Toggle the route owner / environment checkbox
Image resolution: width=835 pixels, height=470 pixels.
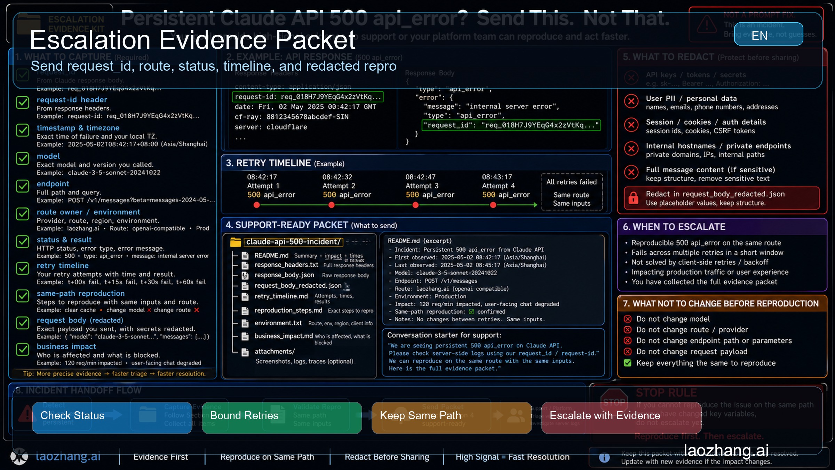click(x=23, y=214)
